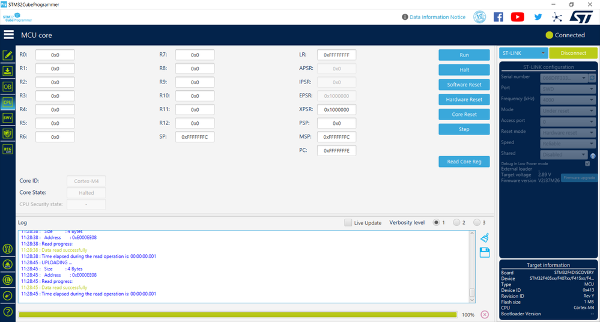Open the Serial number dropdown
The image size is (600, 322).
click(x=563, y=78)
